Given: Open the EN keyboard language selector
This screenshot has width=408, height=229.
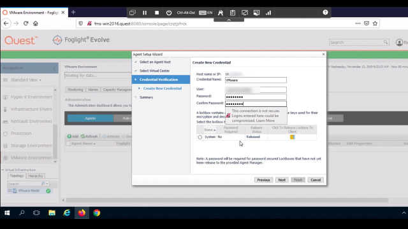Looking at the screenshot, I should (x=205, y=13).
